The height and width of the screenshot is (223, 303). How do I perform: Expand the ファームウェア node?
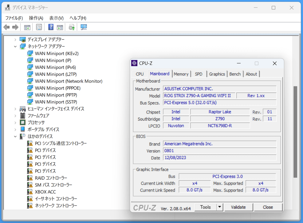coord(15,116)
